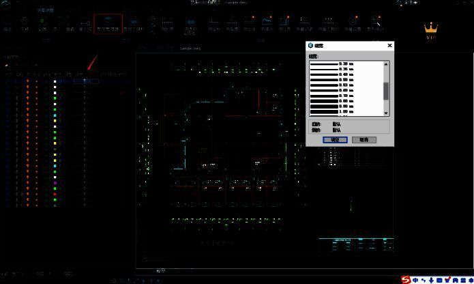Viewport: 474px width, 284px height.
Task: Click the lineweight list scrollbar thumb
Action: pyautogui.click(x=386, y=91)
